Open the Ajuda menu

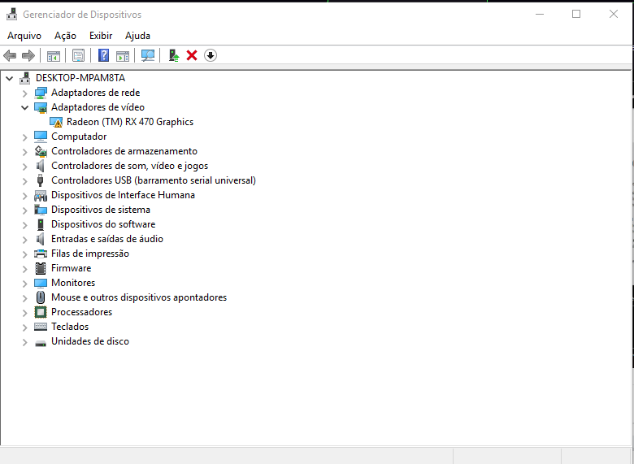[137, 36]
